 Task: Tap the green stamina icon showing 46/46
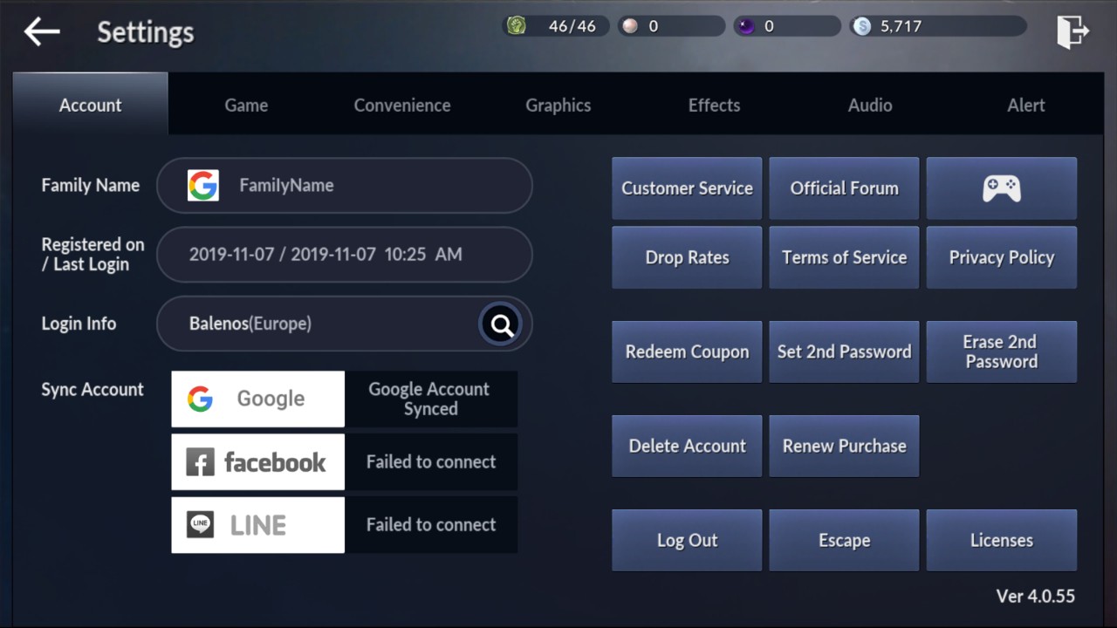coord(517,26)
